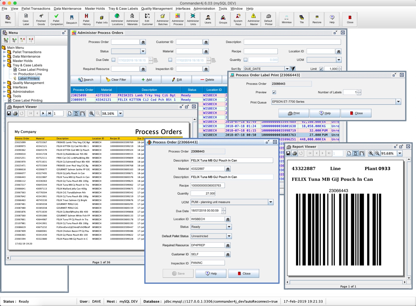Open the System Keys tool
This screenshot has height=306, width=416.
(x=238, y=19)
